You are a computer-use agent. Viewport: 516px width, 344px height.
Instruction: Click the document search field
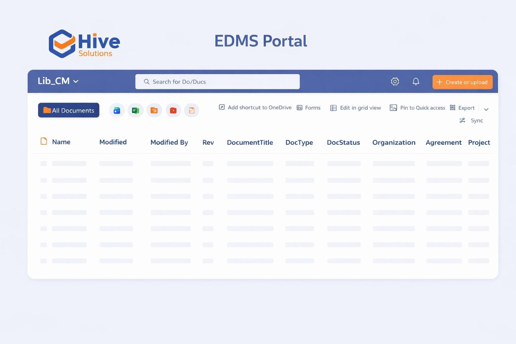217,82
